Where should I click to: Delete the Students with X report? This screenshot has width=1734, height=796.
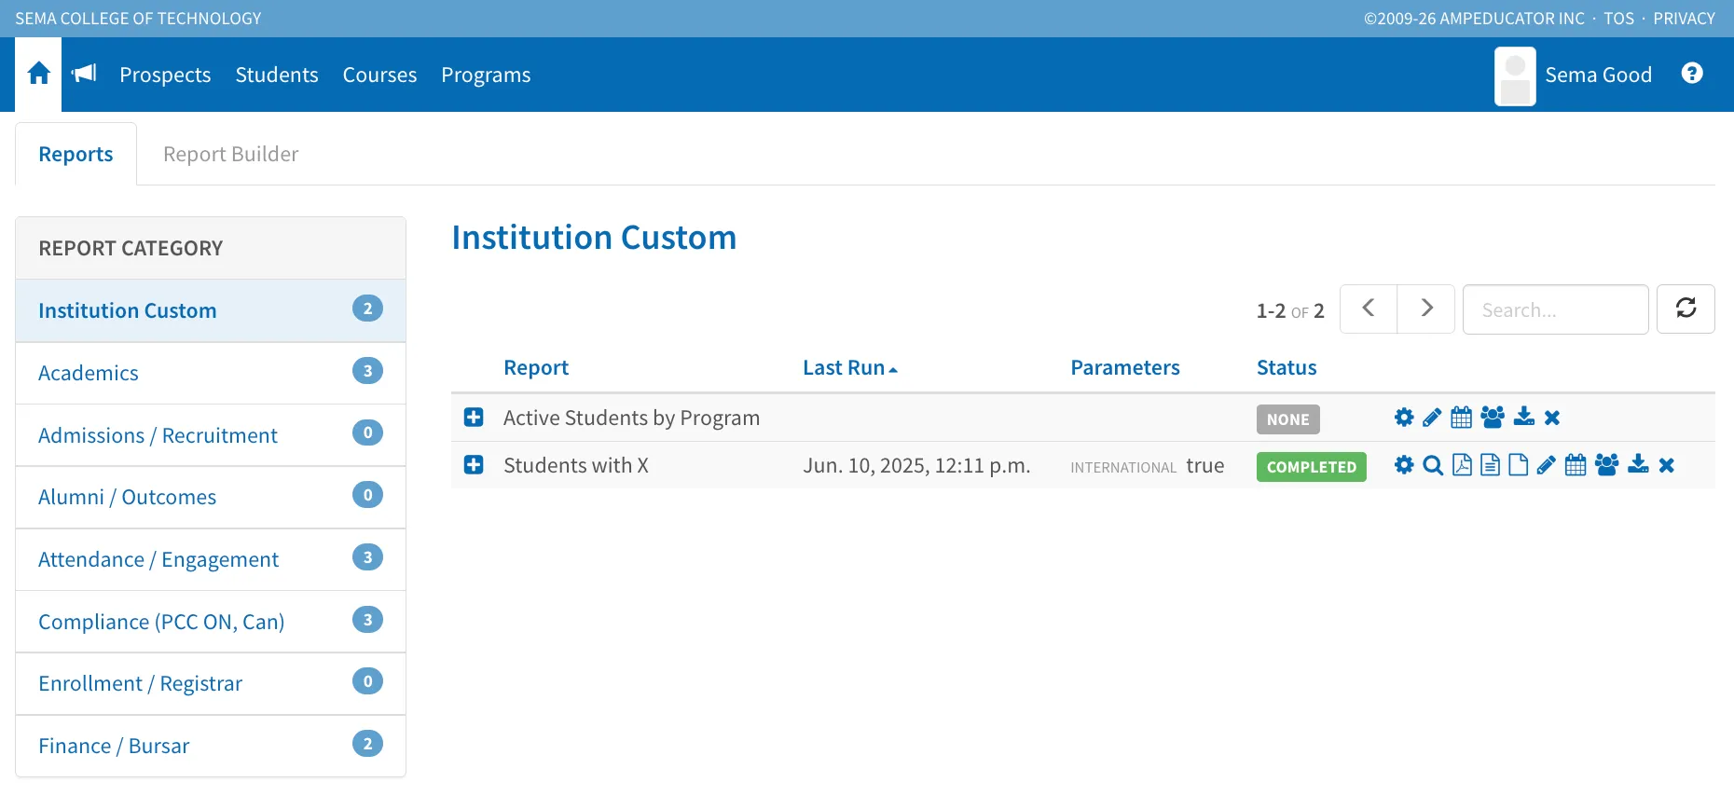[x=1667, y=464]
